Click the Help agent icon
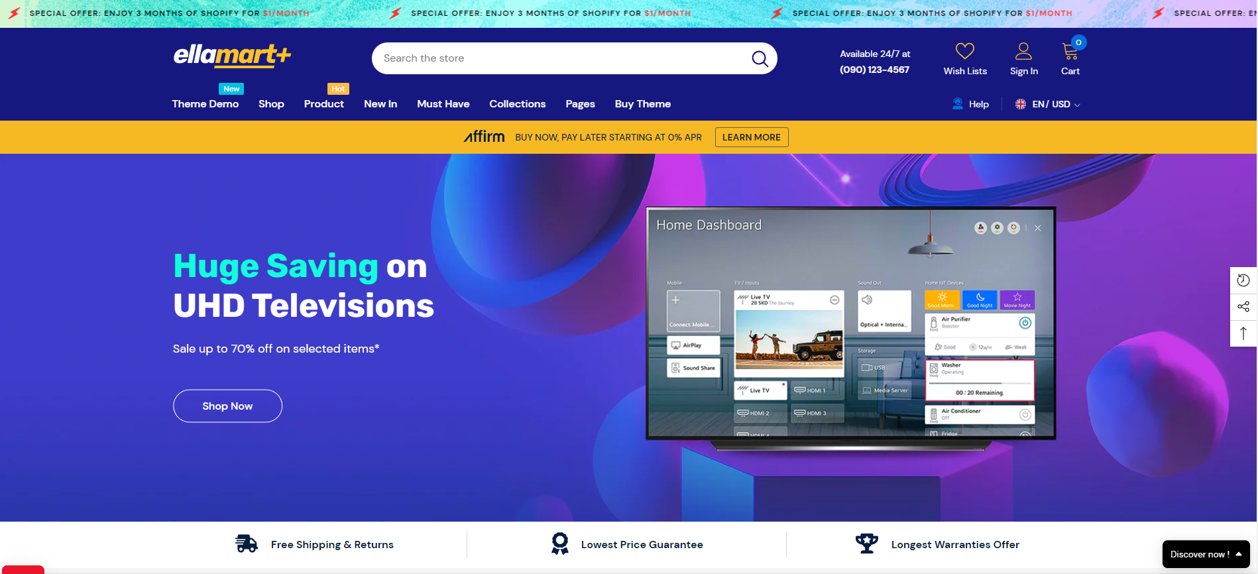1258x574 pixels. [x=958, y=103]
